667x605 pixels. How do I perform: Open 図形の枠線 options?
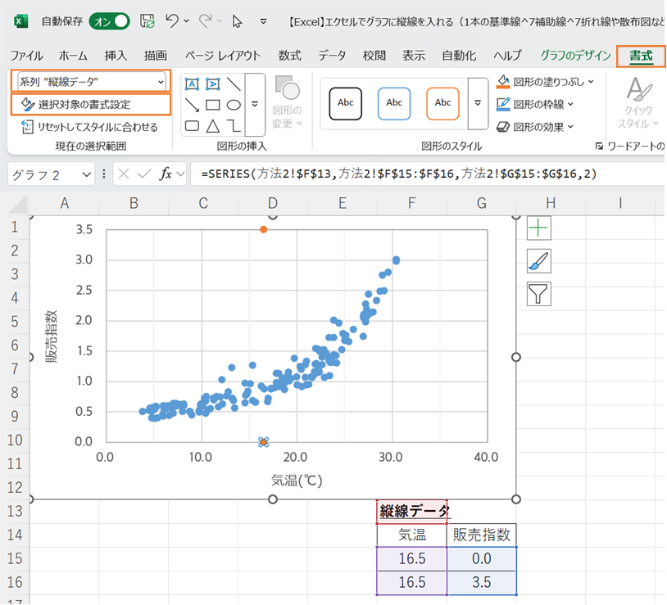535,104
